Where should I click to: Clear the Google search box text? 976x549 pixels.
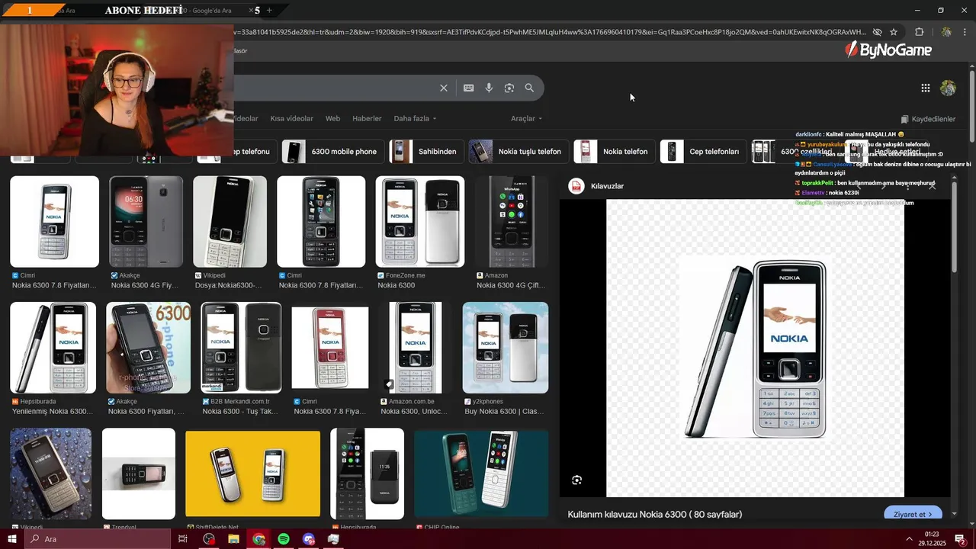click(x=444, y=88)
